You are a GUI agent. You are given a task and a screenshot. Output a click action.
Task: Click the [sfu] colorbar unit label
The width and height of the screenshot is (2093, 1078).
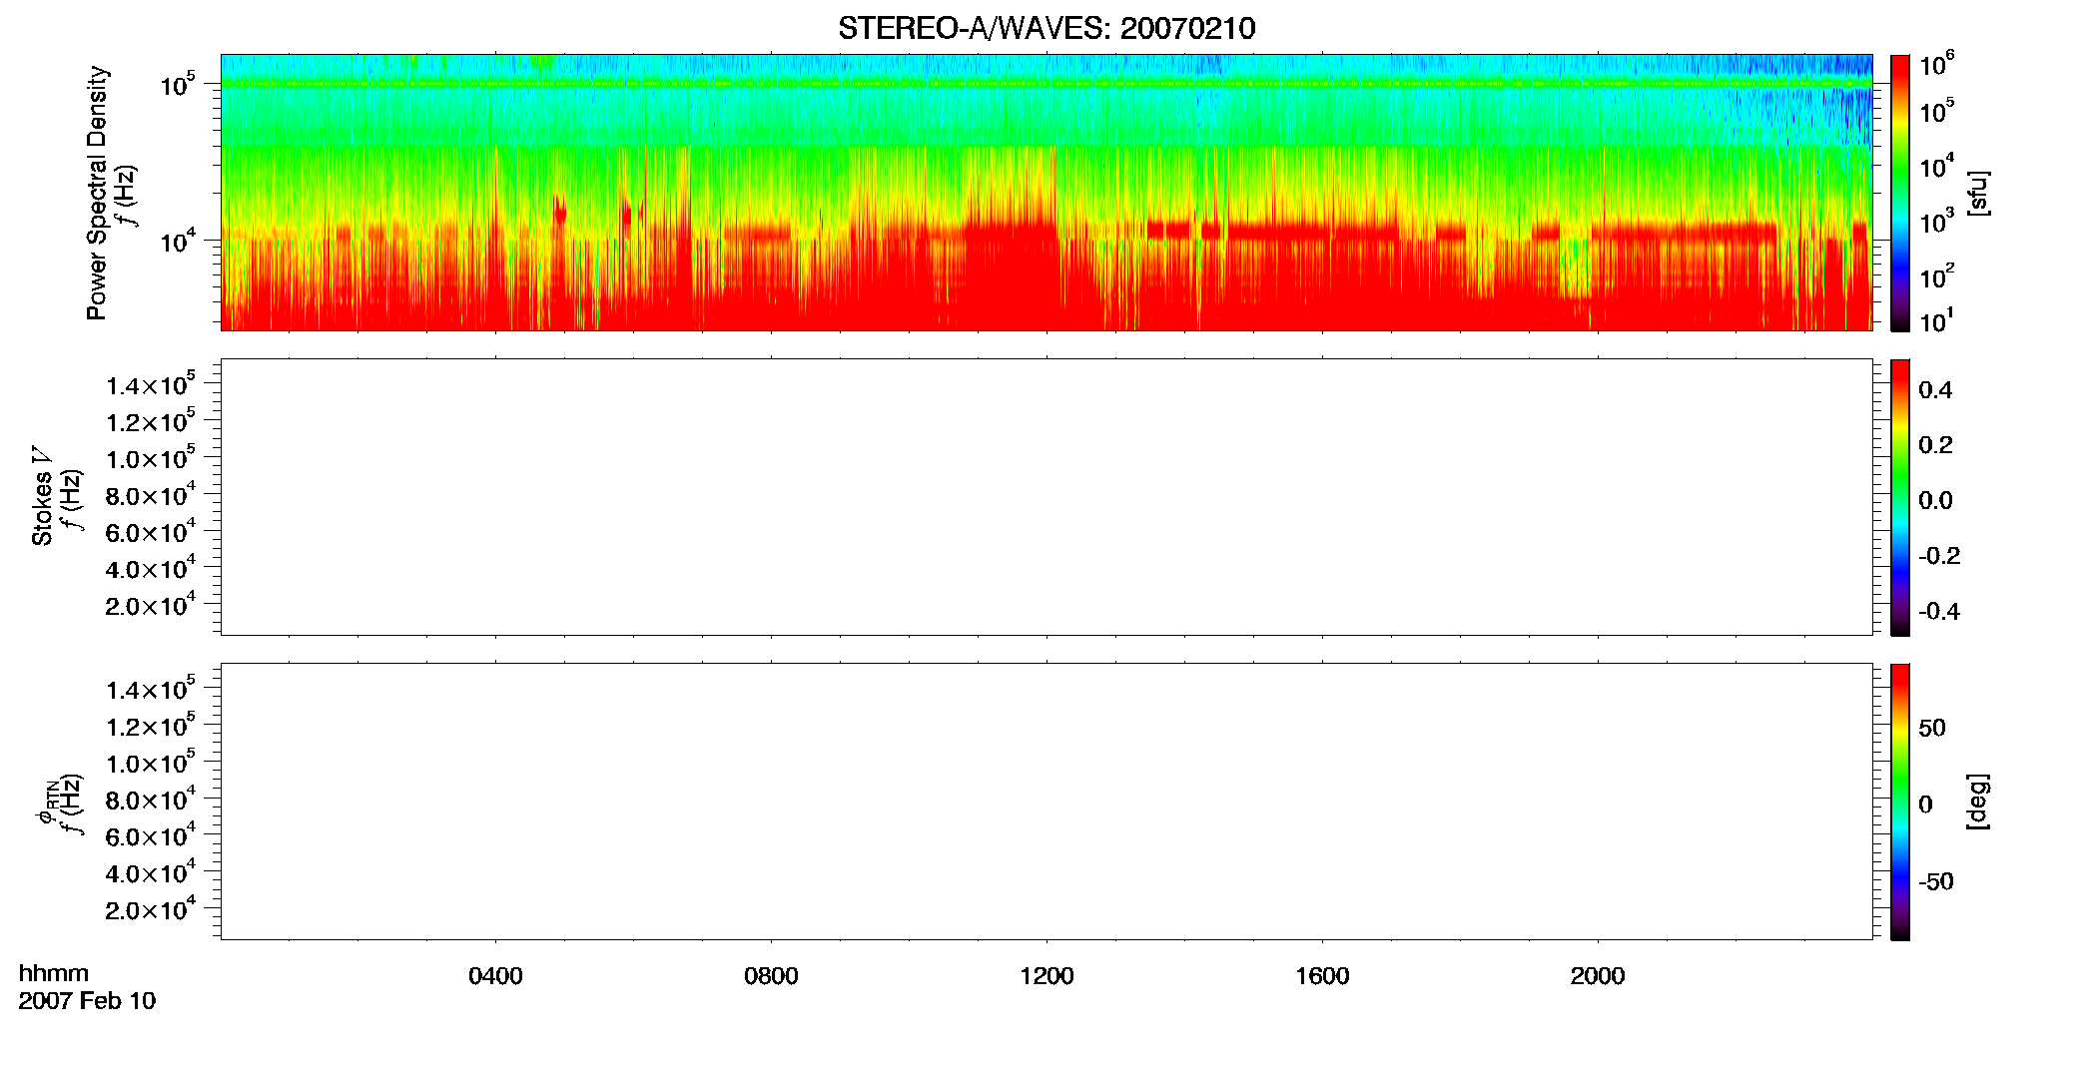(x=1977, y=193)
